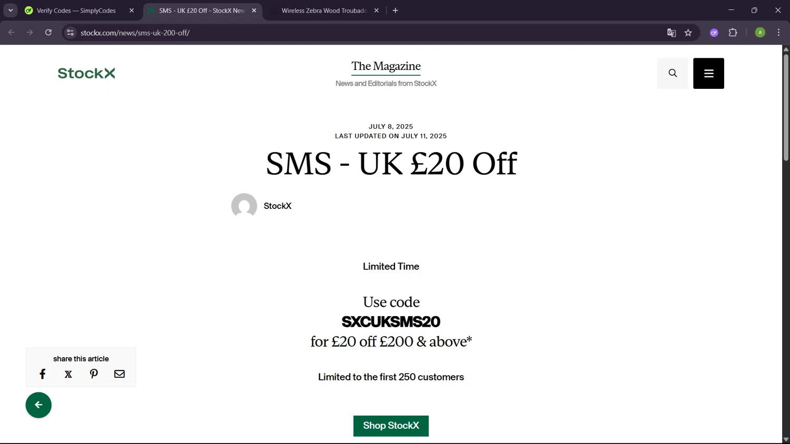Viewport: 790px width, 444px height.
Task: Click the Shop StockX button
Action: click(391, 426)
